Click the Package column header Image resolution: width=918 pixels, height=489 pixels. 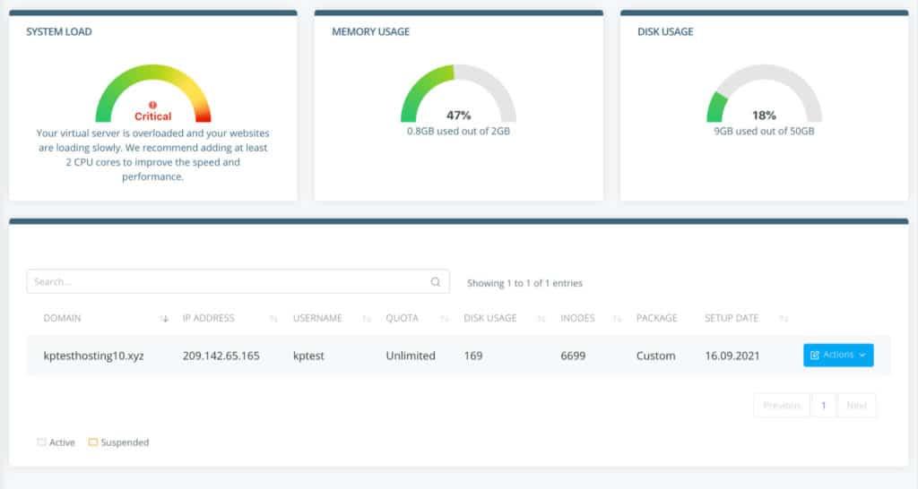(657, 318)
